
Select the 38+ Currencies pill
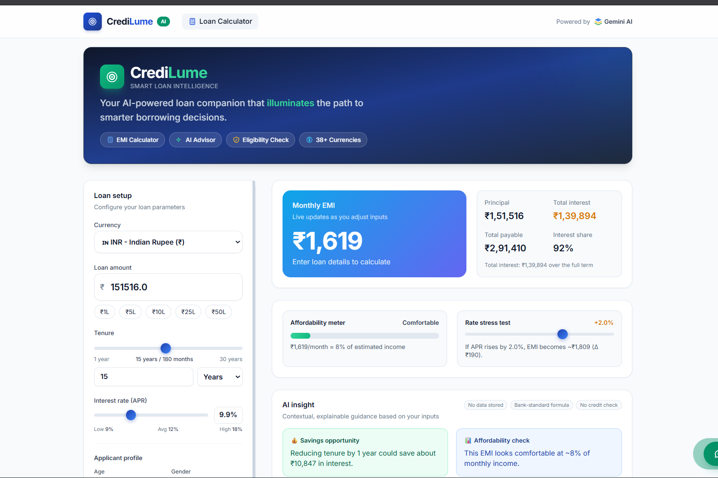point(333,140)
